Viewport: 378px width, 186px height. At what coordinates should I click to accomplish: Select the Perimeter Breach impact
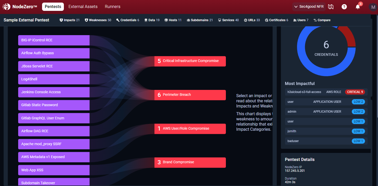point(190,95)
